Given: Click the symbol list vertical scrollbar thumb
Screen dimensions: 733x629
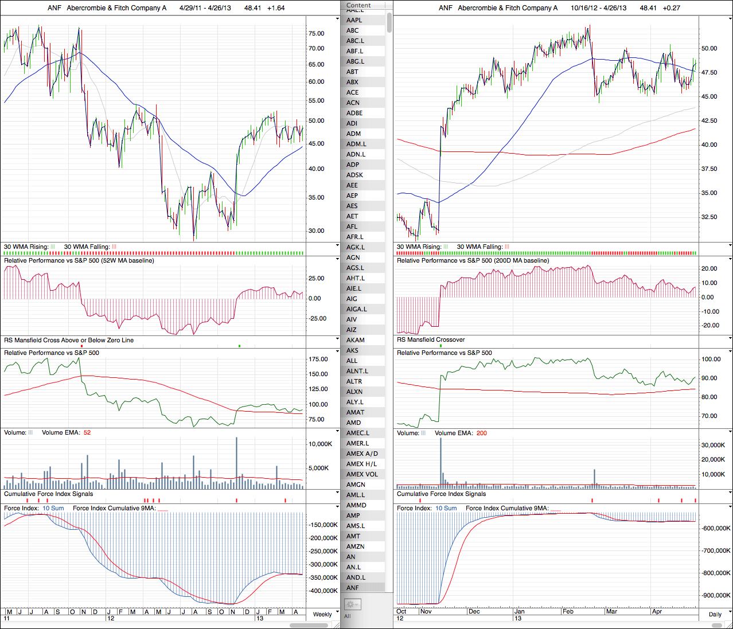Looking at the screenshot, I should pyautogui.click(x=389, y=22).
